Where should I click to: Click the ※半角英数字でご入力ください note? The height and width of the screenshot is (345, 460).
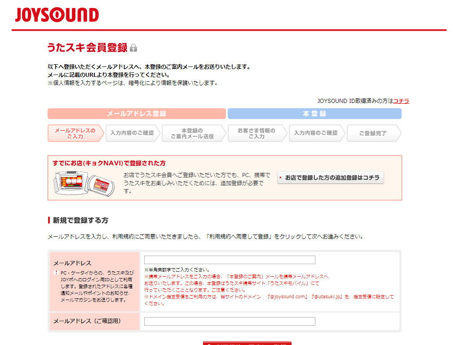(177, 270)
